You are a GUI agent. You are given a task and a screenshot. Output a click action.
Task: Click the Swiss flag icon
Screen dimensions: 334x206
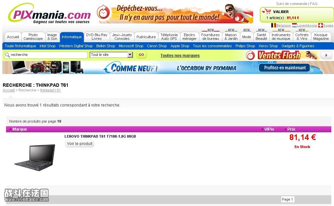click(x=320, y=25)
